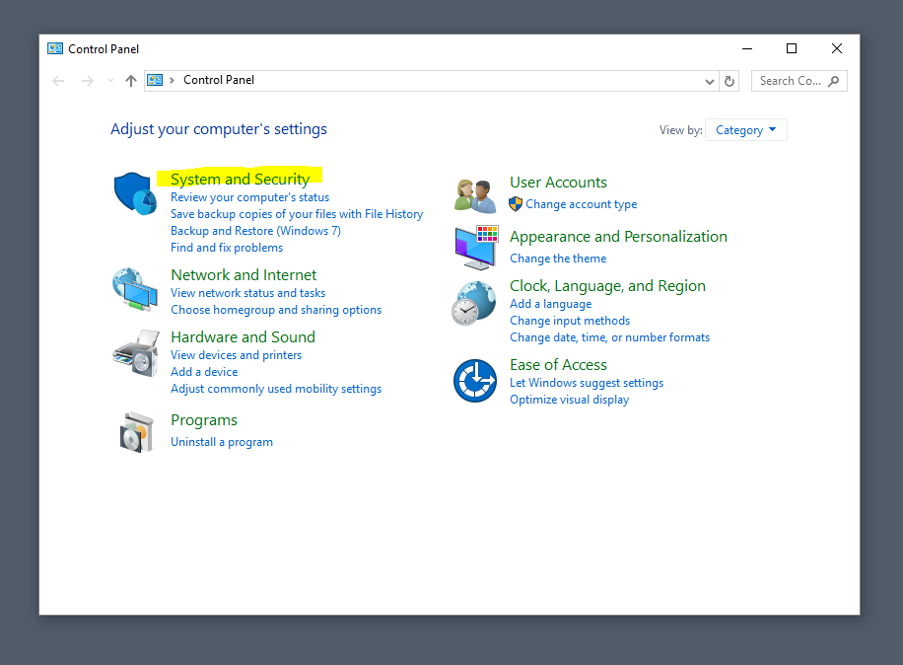Image resolution: width=903 pixels, height=665 pixels.
Task: Click the Network and Internet globe icon
Action: click(x=135, y=289)
